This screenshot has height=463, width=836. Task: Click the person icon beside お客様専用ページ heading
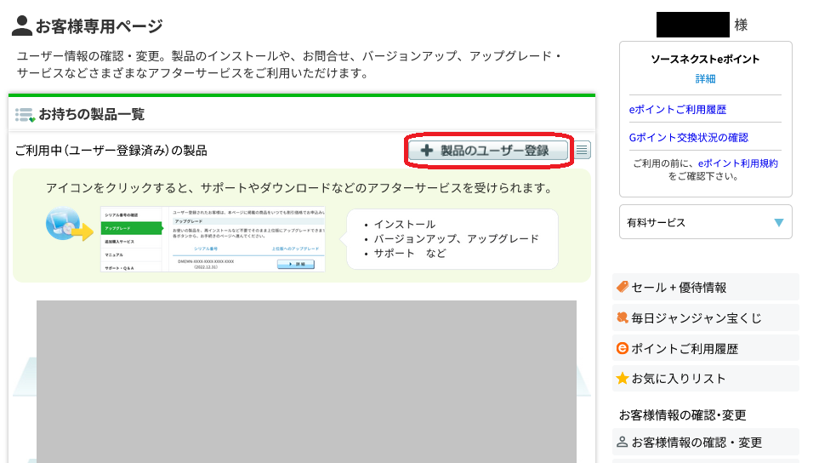[22, 26]
